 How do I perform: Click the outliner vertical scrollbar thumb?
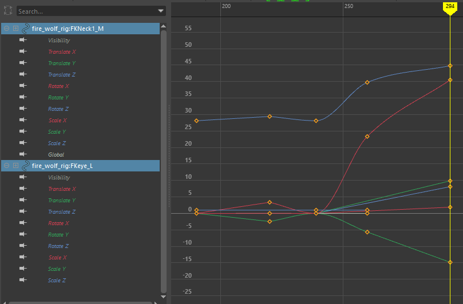(x=164, y=161)
